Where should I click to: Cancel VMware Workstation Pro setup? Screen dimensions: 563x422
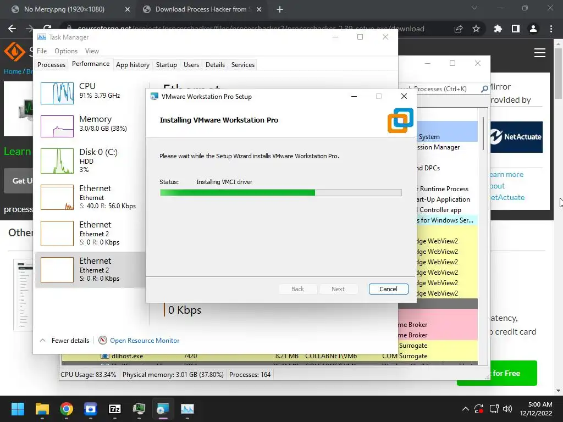388,289
